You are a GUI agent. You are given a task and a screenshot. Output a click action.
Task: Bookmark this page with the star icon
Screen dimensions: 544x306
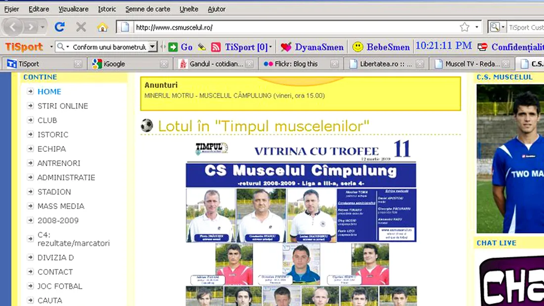[x=464, y=27]
